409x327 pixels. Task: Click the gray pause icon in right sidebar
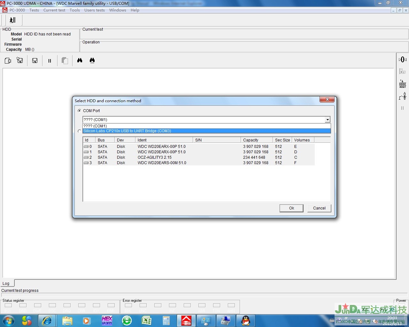pos(403,108)
